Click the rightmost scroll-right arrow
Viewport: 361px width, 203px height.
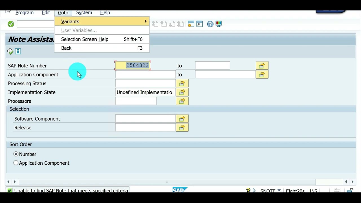(352, 182)
